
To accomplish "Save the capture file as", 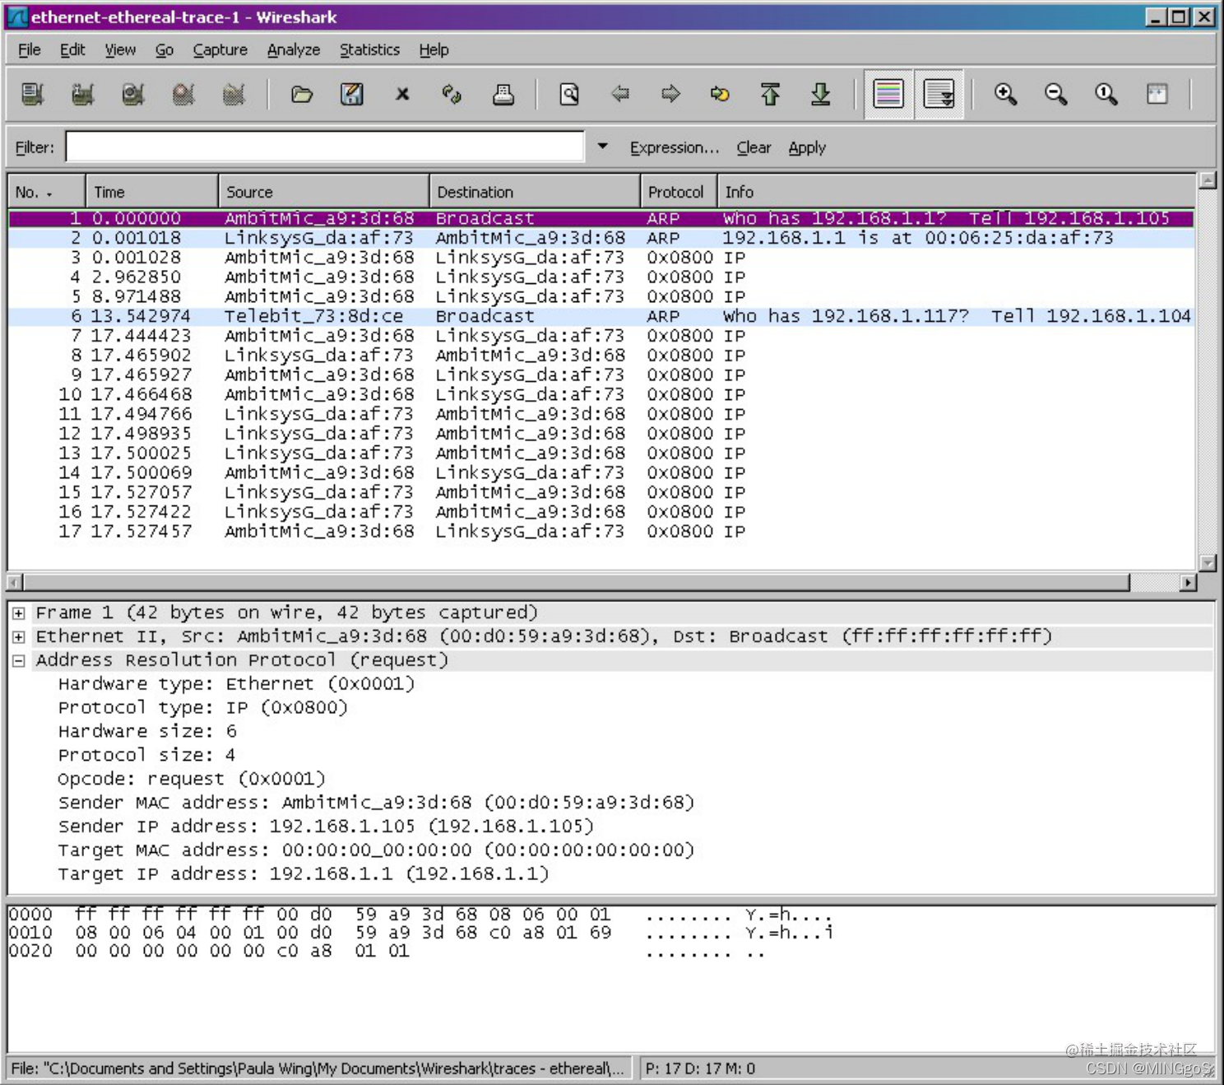I will [x=351, y=94].
